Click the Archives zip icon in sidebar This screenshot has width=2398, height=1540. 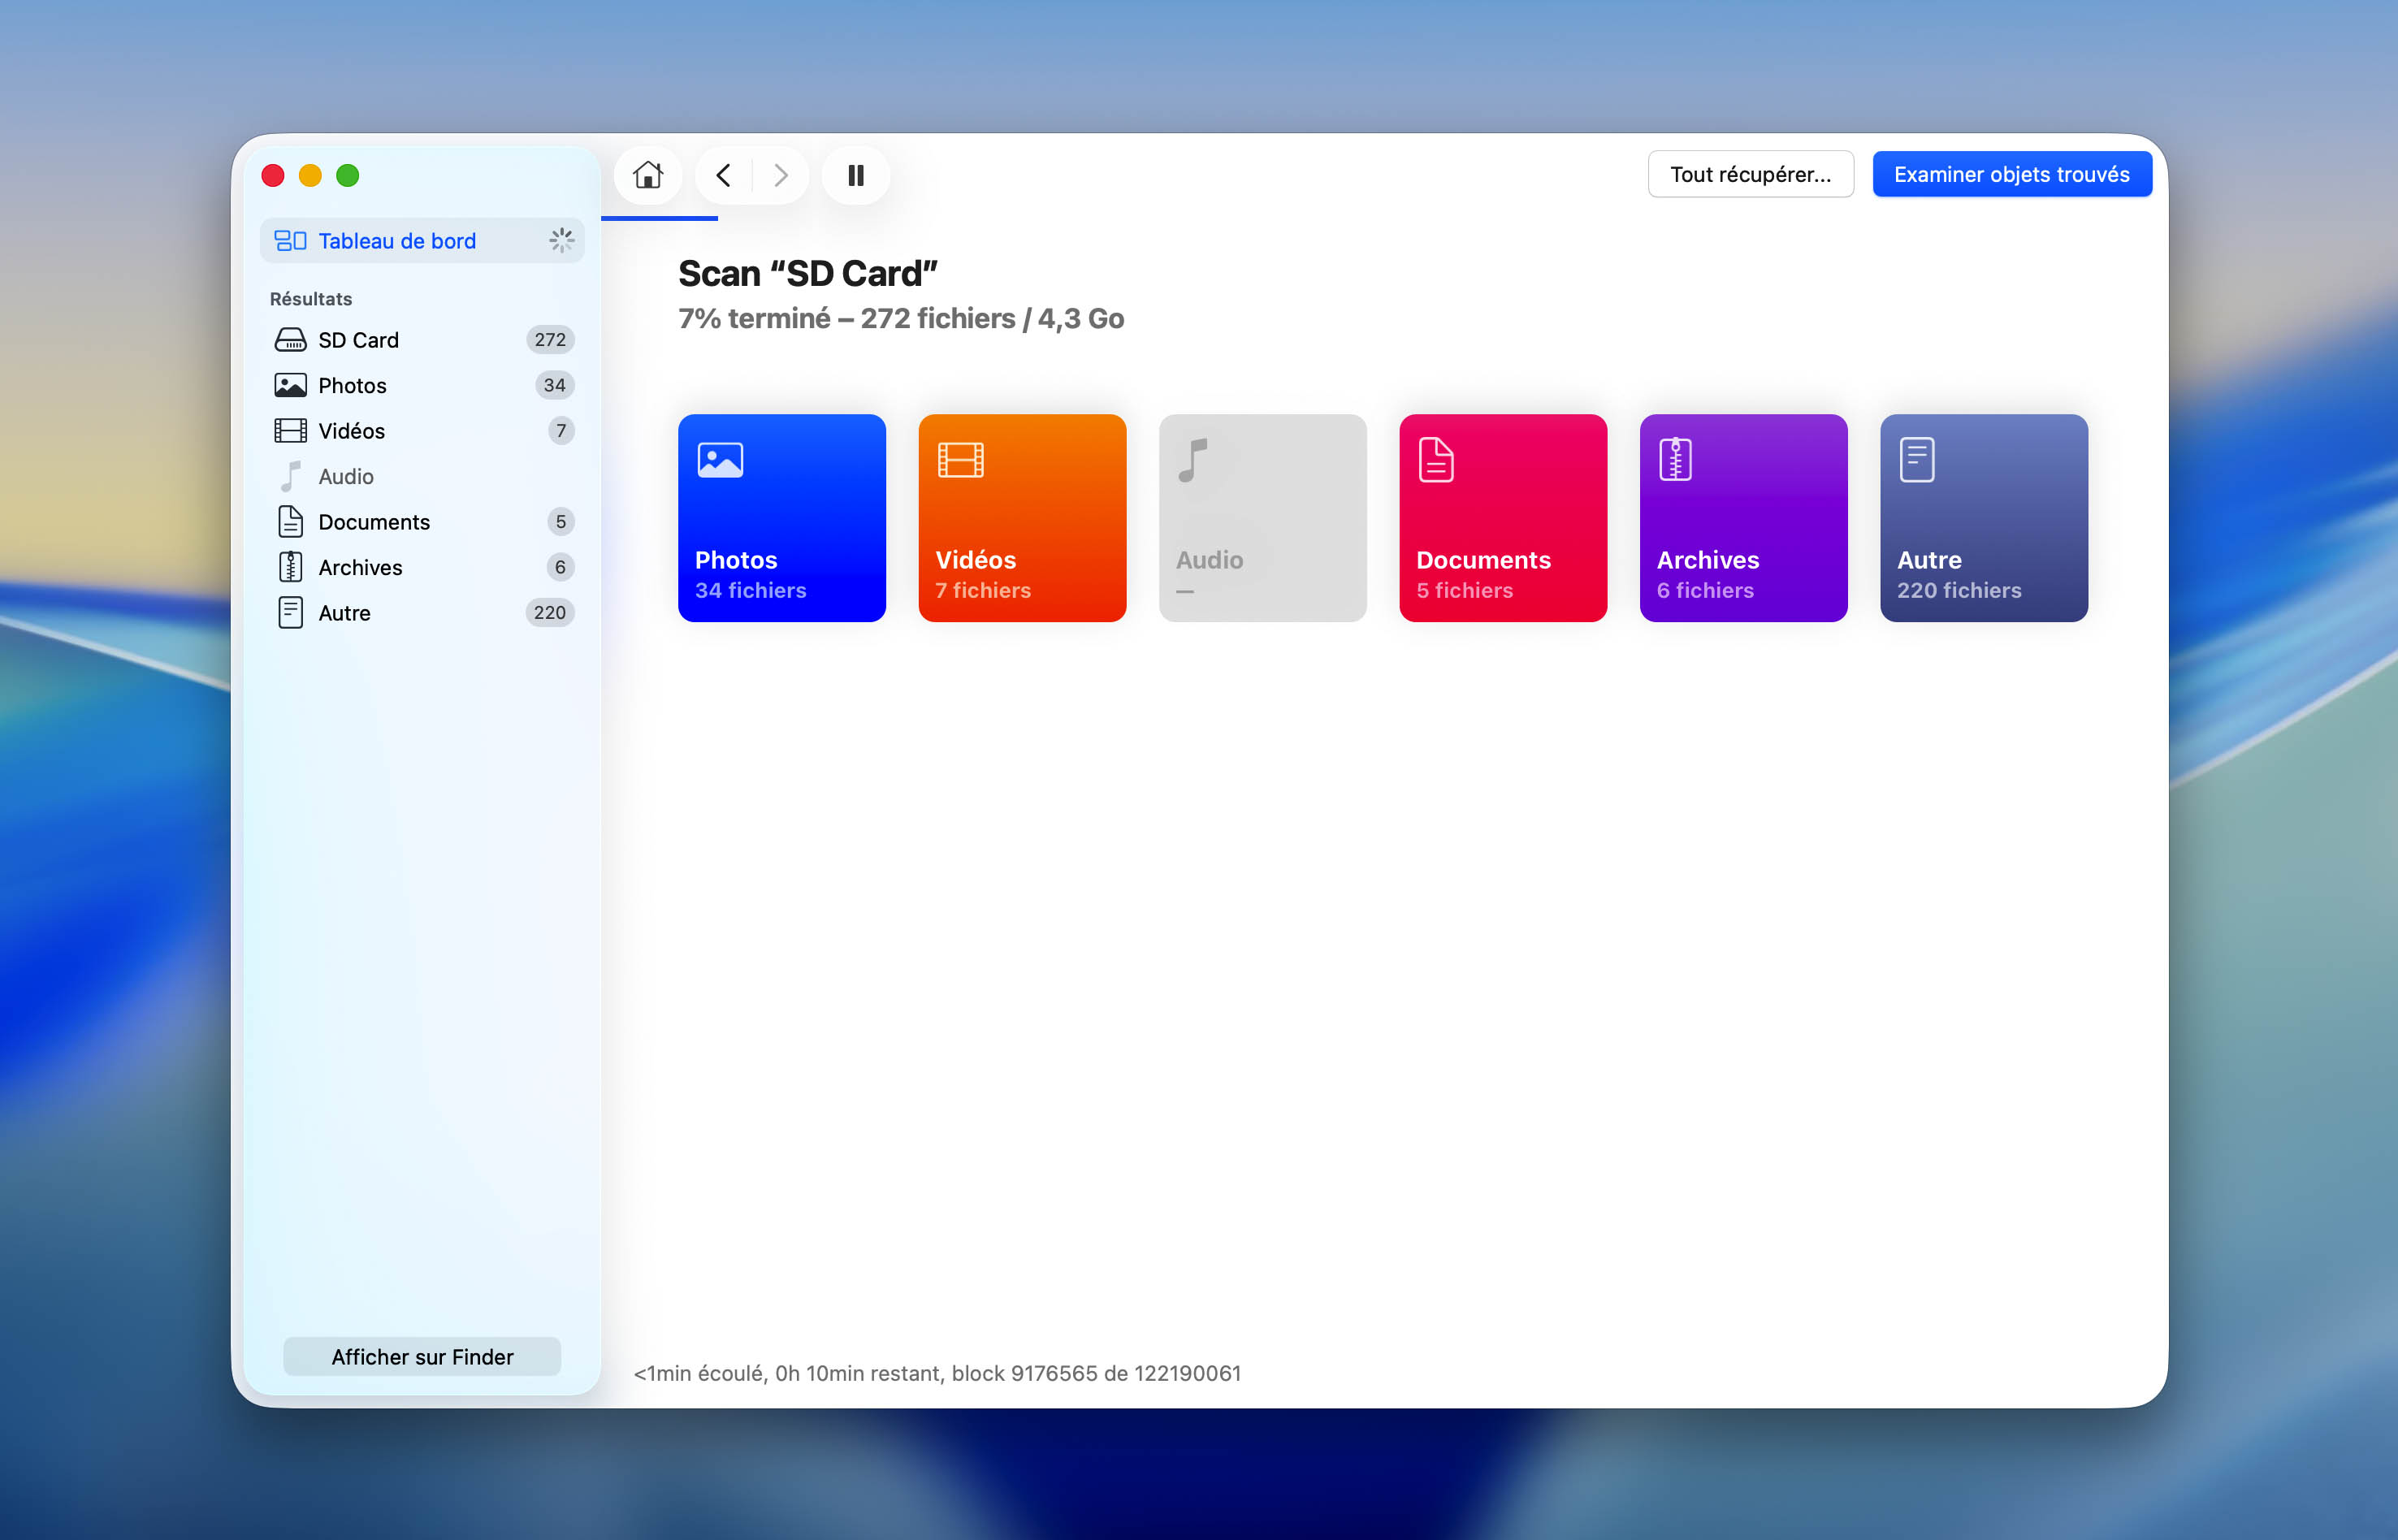[290, 567]
